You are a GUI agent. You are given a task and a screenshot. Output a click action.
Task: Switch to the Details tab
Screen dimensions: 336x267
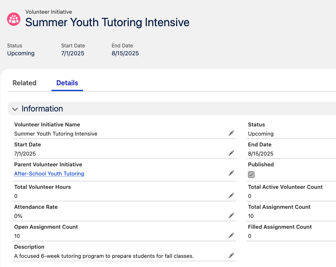67,83
